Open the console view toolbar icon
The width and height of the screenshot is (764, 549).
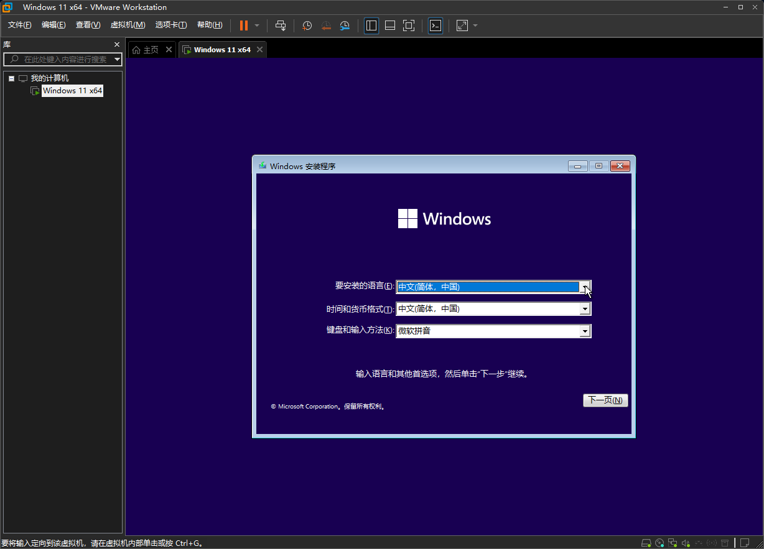436,25
